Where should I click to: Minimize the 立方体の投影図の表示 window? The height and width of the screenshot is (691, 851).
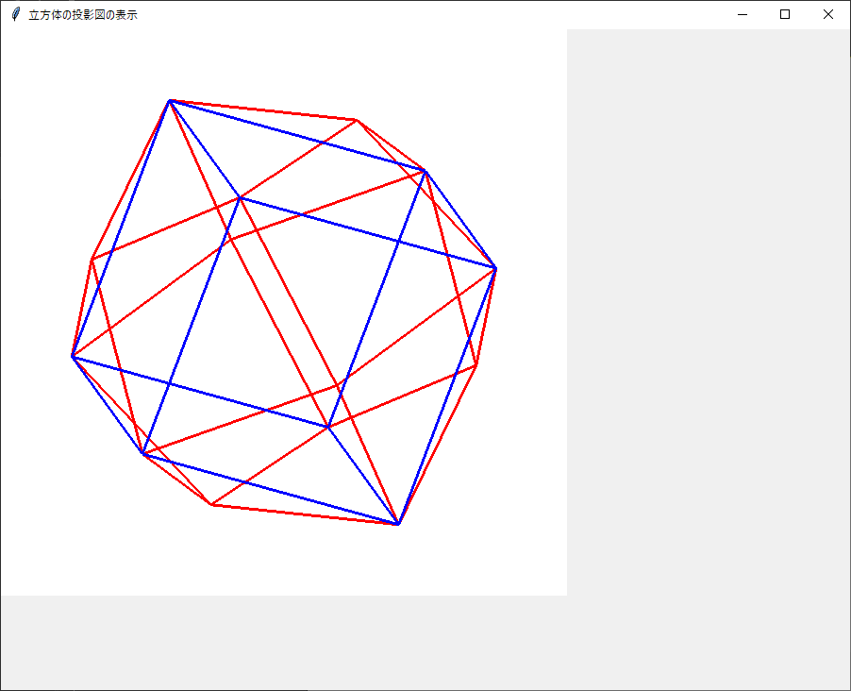click(x=743, y=15)
